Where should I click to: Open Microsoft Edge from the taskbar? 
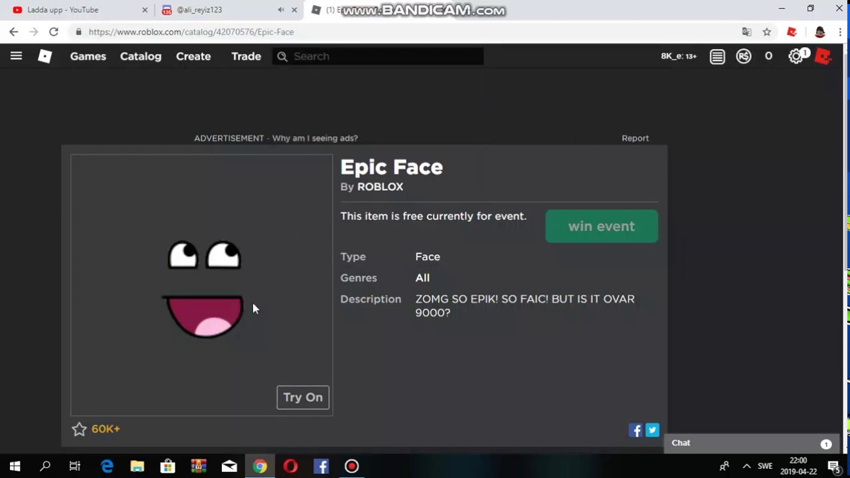click(107, 467)
